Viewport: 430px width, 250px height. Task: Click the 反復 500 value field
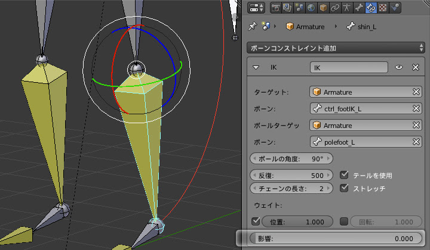pyautogui.click(x=291, y=176)
